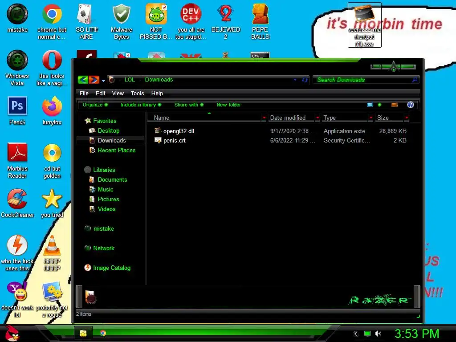Launch BEJEWED 2 desktop icon
The image size is (456, 342).
click(x=226, y=21)
